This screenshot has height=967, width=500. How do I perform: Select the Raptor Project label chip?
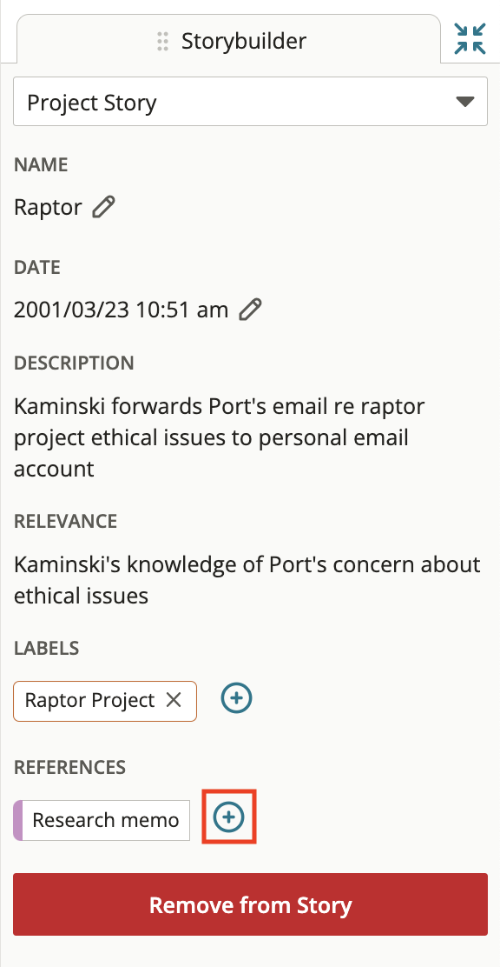pos(90,701)
